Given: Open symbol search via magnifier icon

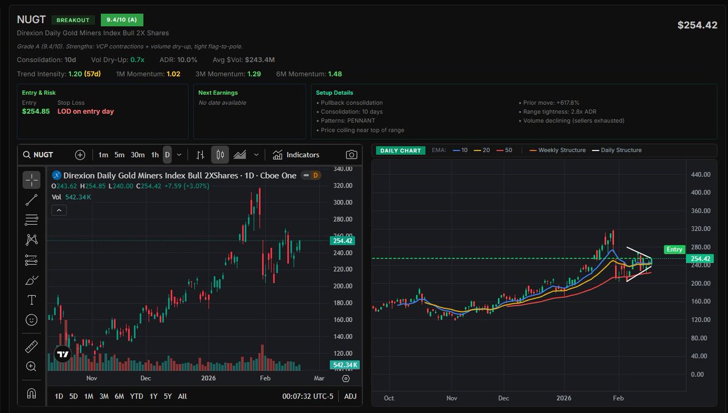Looking at the screenshot, I should (27, 155).
